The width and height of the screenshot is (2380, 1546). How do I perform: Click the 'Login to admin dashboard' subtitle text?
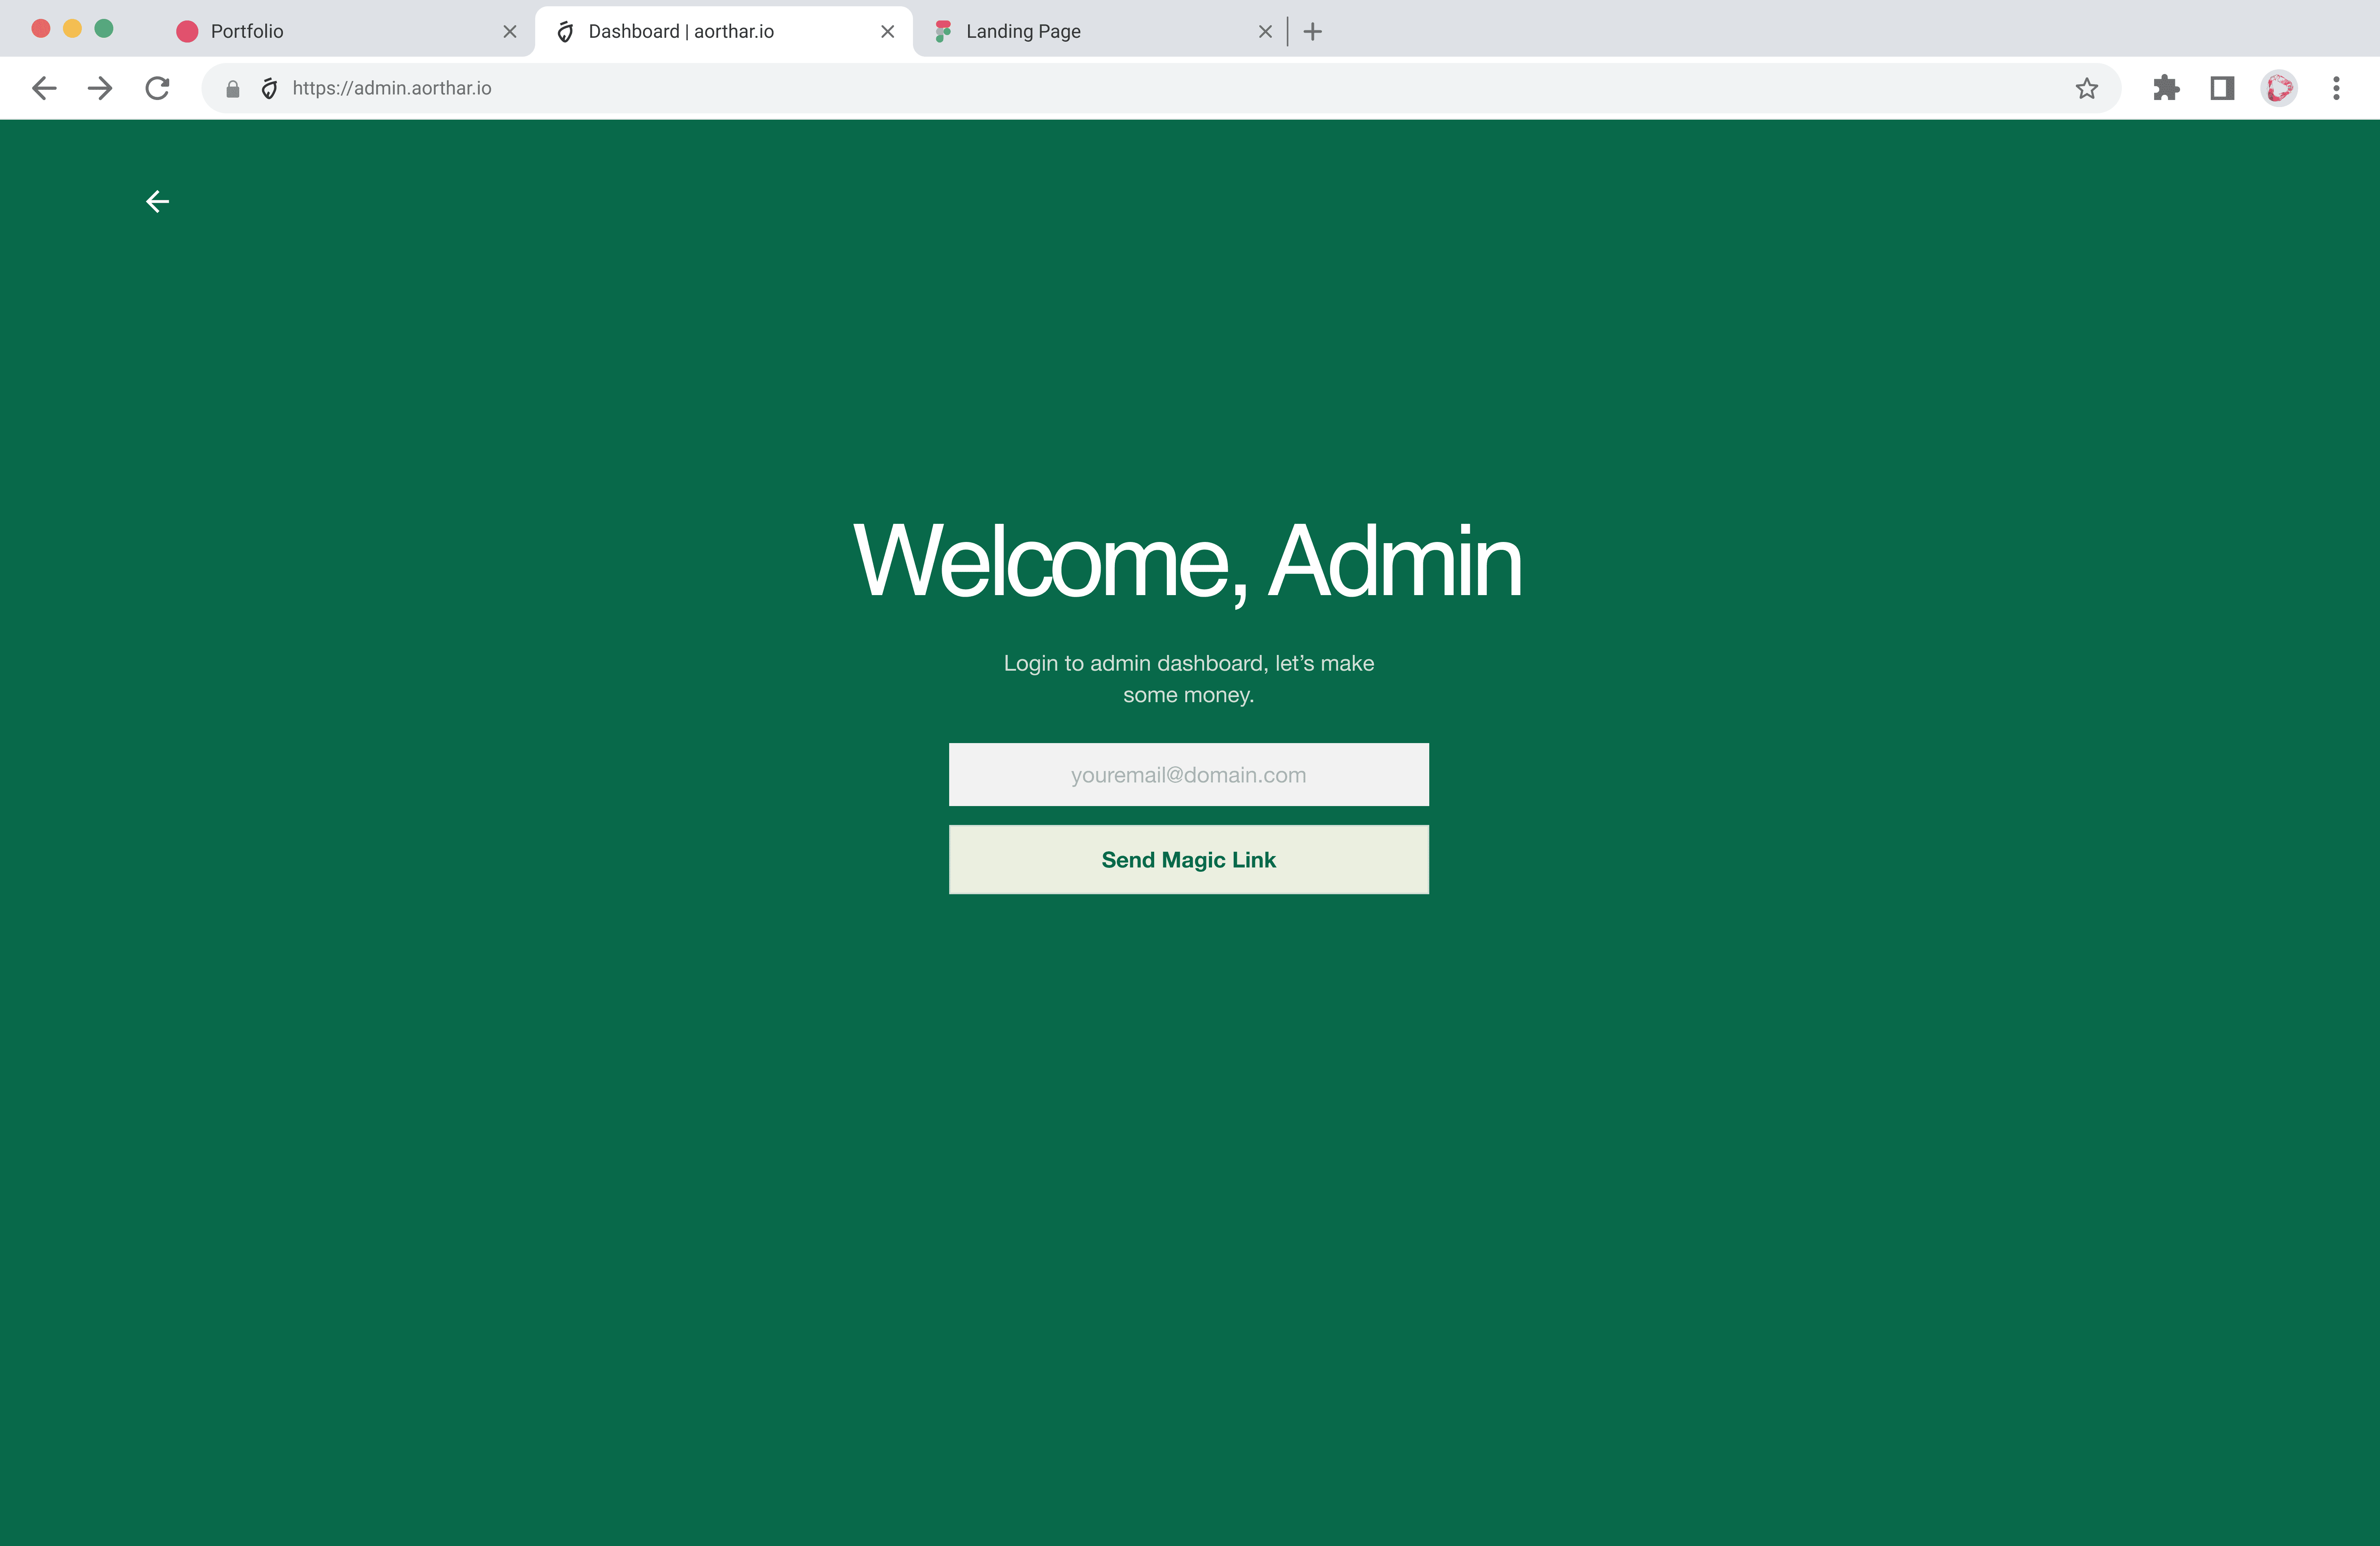pyautogui.click(x=1188, y=679)
